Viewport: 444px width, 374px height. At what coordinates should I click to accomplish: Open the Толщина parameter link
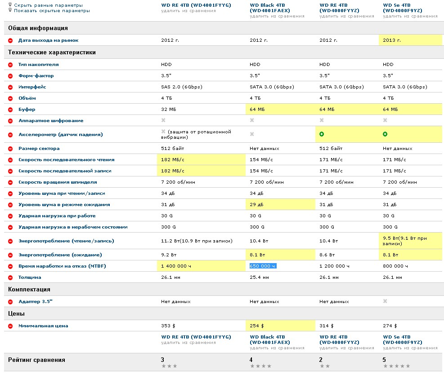click(x=30, y=277)
